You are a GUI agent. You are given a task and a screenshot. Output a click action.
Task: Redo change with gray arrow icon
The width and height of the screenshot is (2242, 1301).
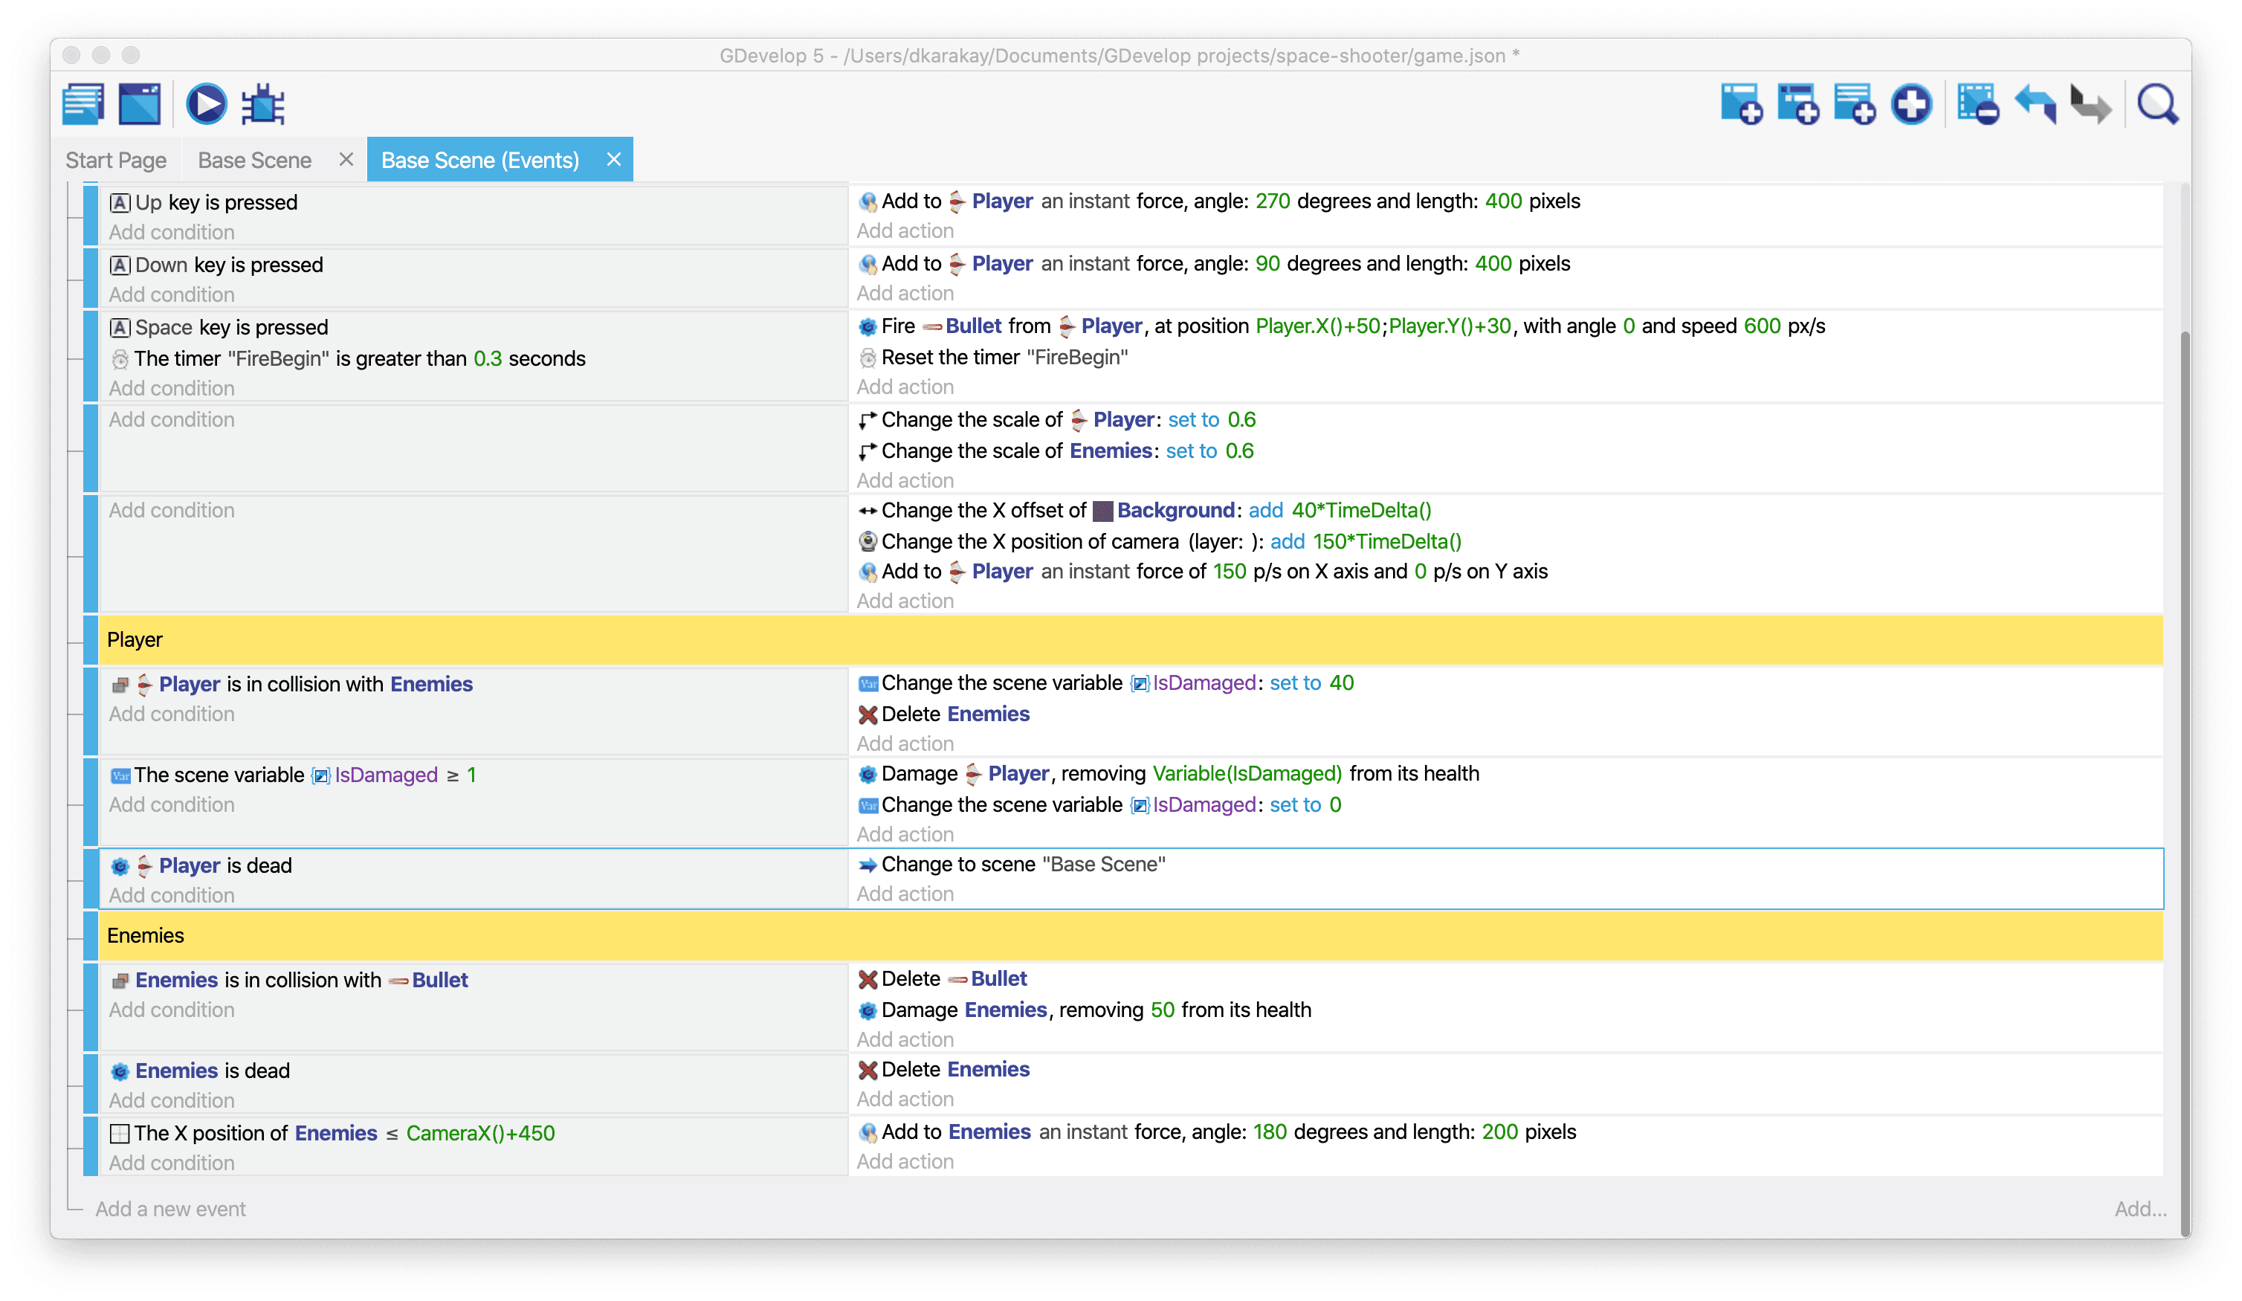tap(2091, 104)
